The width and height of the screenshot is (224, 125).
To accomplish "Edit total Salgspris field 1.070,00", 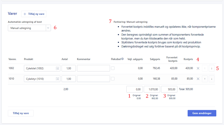I will click(152, 89).
